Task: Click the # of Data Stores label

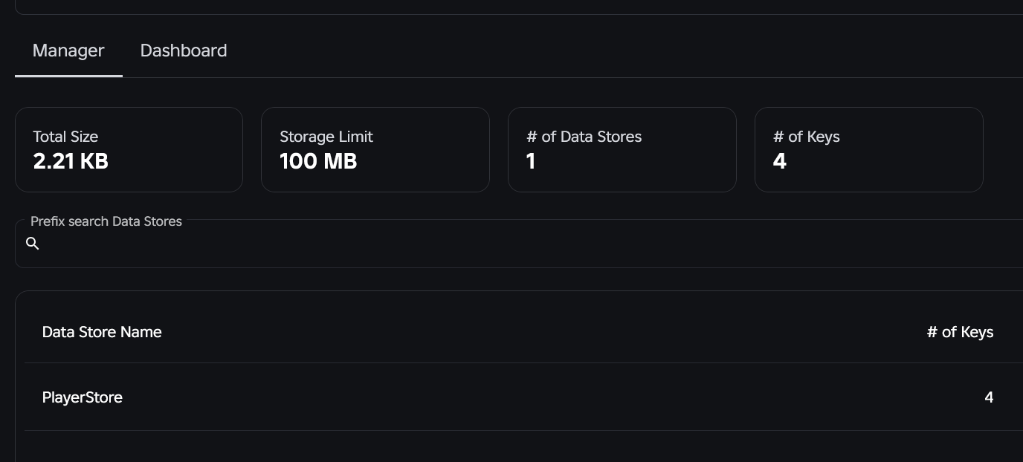Action: 584,137
